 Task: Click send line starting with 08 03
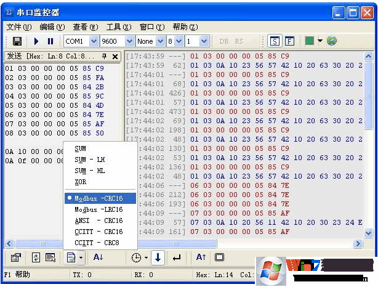tap(55, 133)
